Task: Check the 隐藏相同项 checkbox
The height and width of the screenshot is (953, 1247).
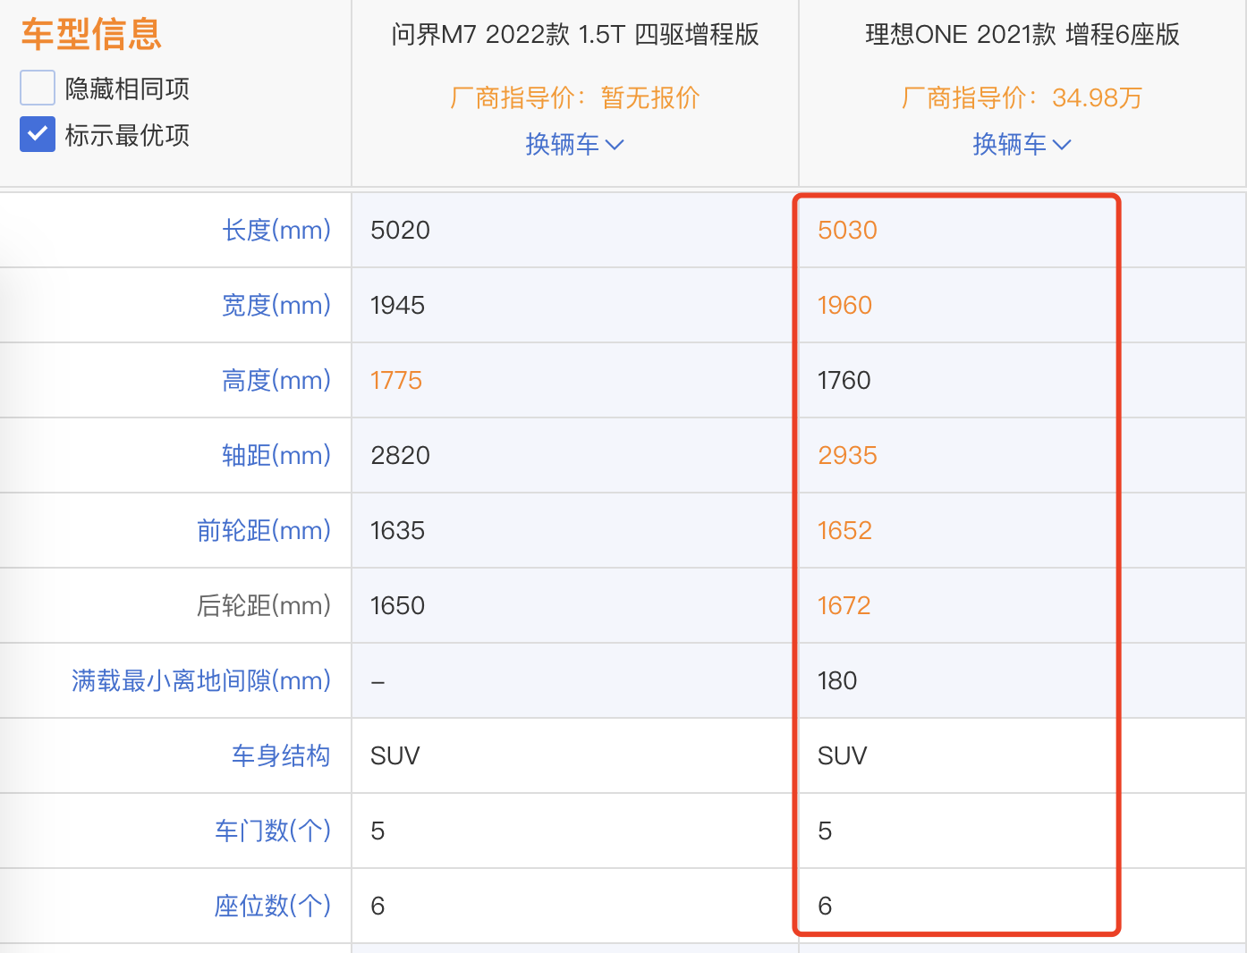Action: [38, 89]
